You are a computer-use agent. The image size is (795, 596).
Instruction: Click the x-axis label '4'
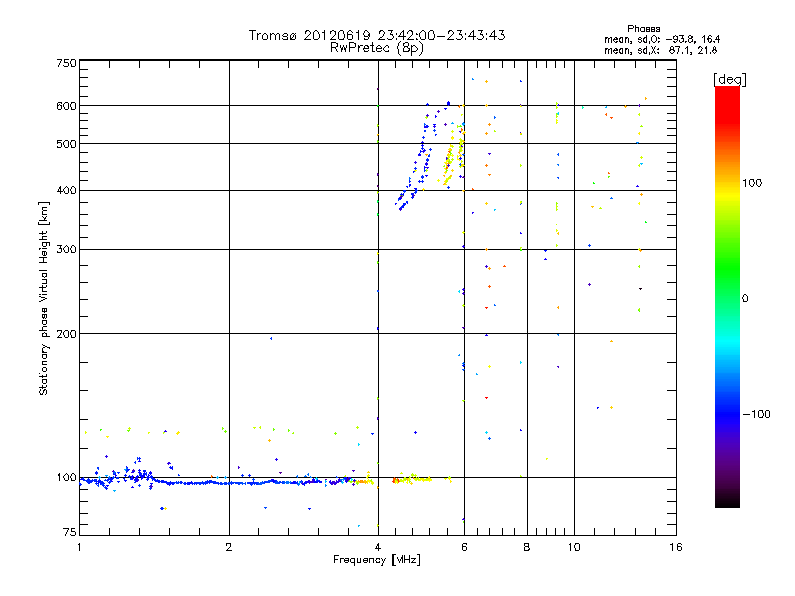coord(378,547)
